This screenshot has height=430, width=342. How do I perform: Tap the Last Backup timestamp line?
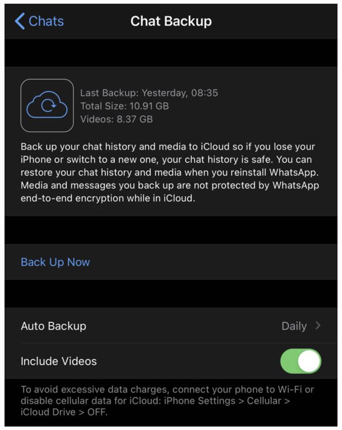149,93
